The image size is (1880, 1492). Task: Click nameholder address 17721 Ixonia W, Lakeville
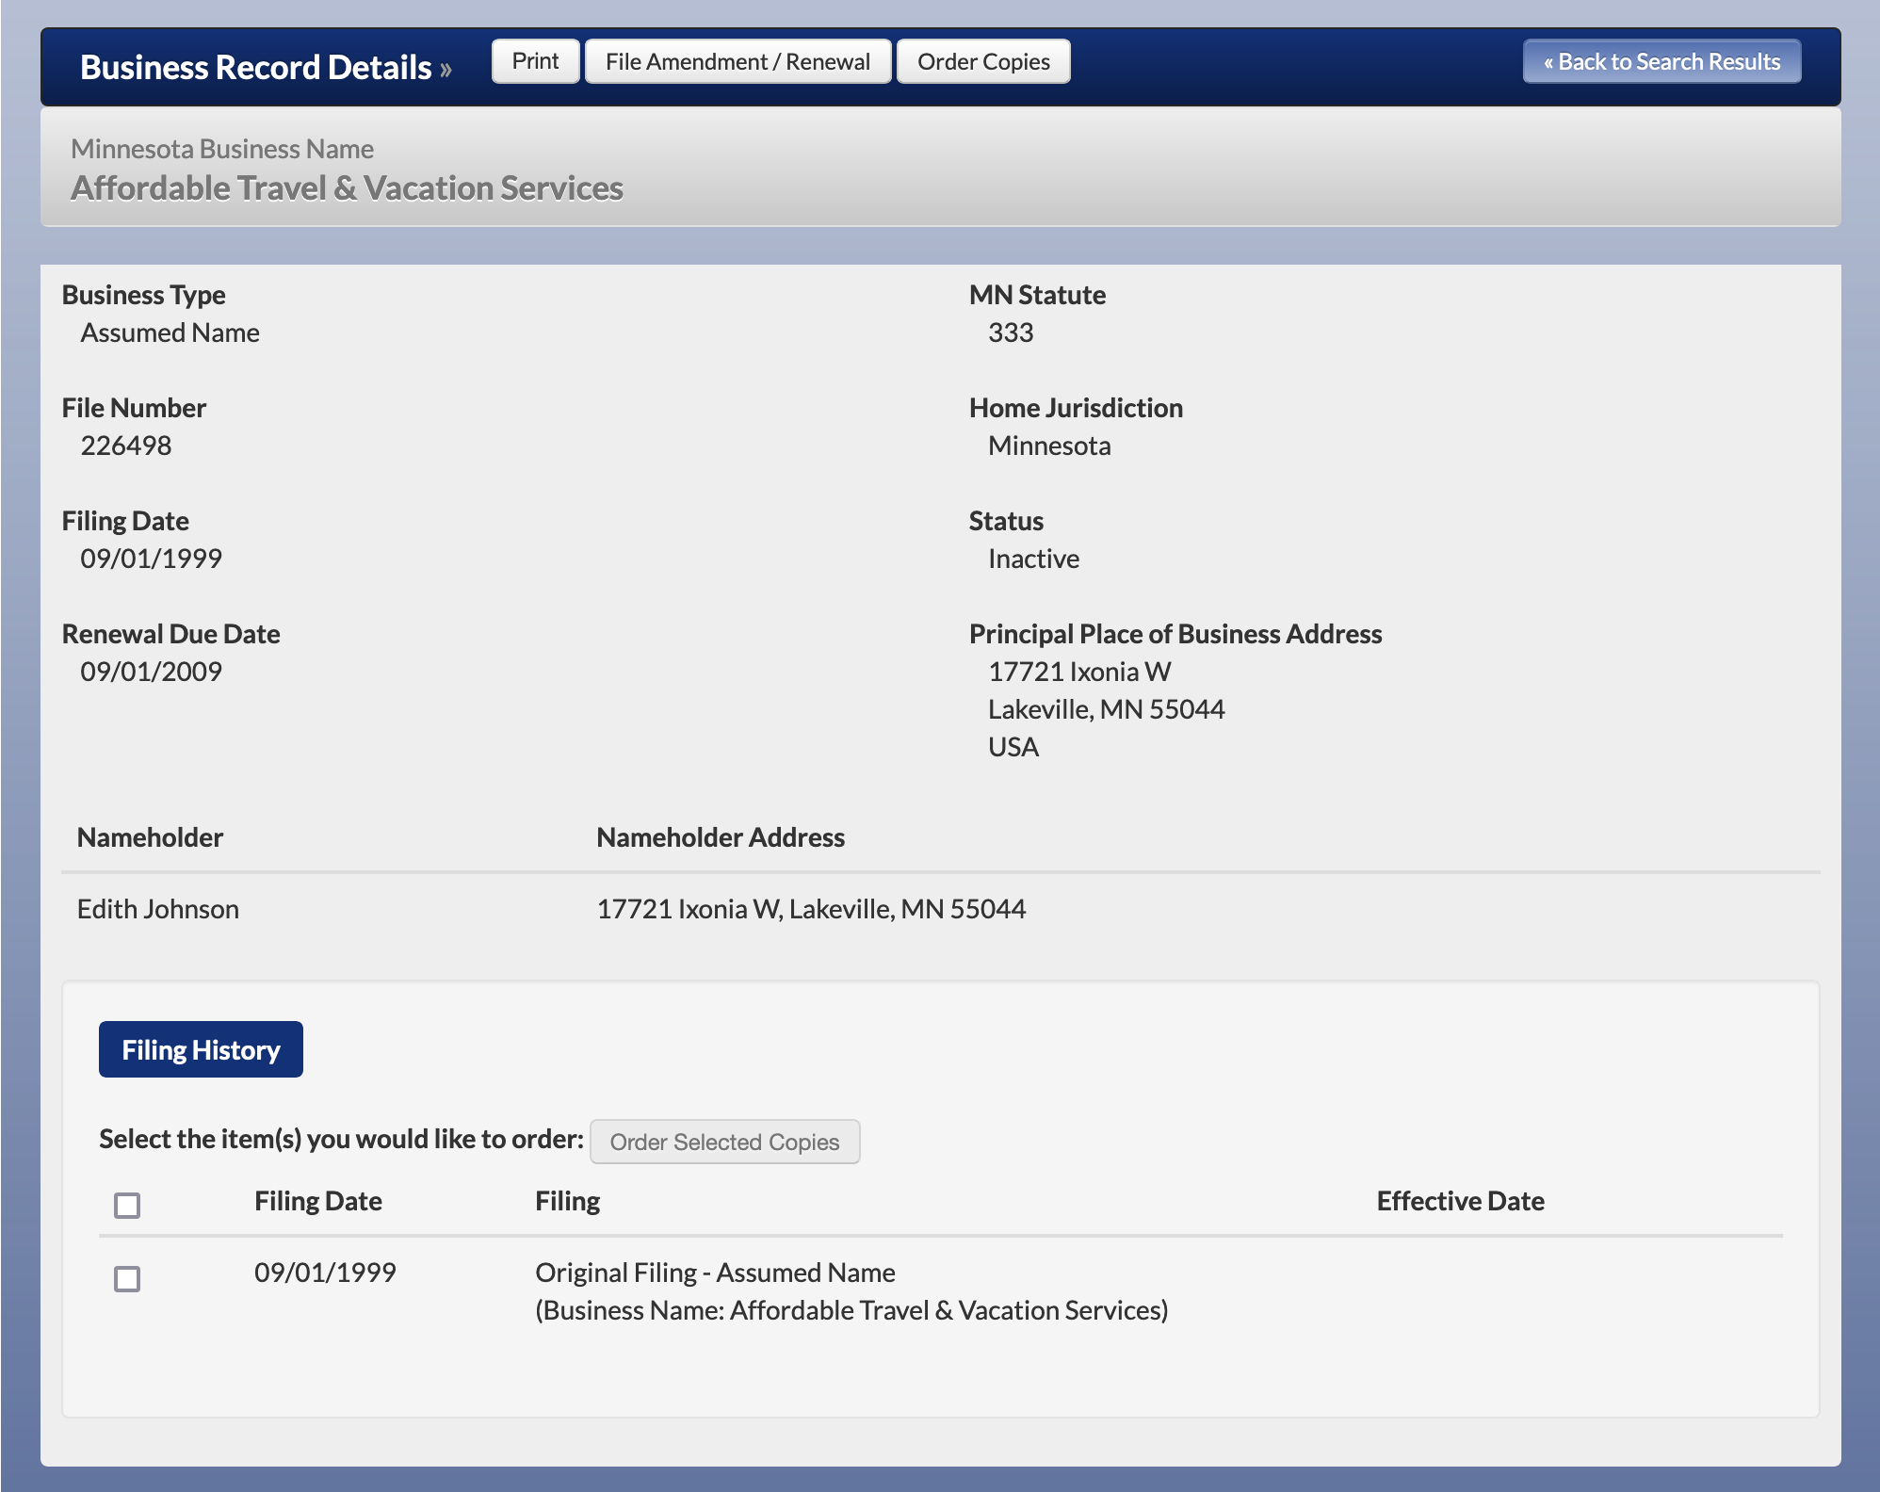[x=811, y=909]
